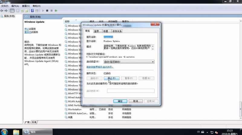Screen dimensions: 242x135
Task: Click the highlighted 服务名称 text field
Action: 108,37
